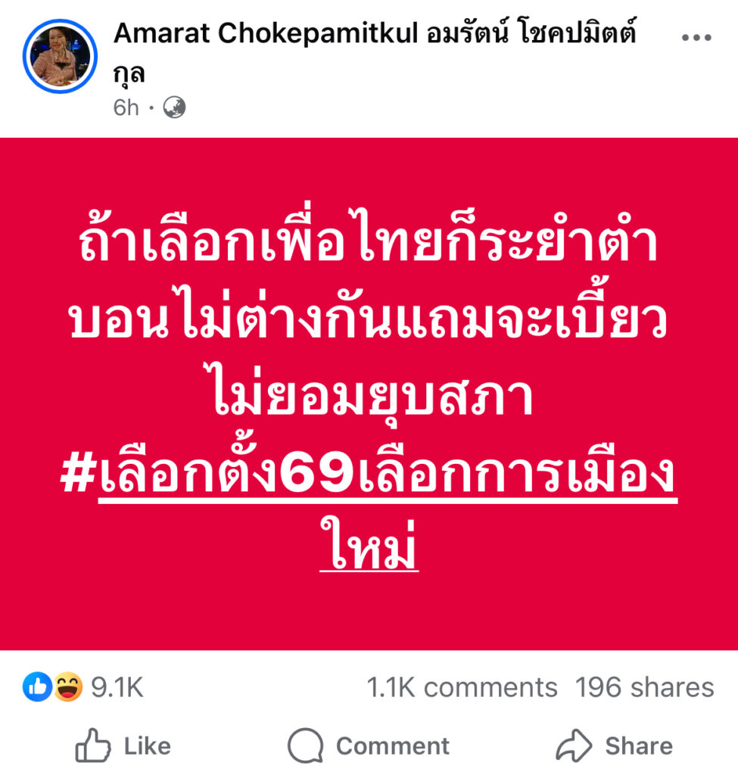View the 9.1K reactions list

click(x=117, y=687)
